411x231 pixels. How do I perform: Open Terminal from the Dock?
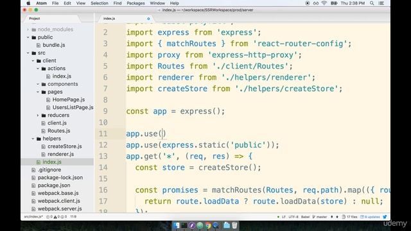point(184,225)
